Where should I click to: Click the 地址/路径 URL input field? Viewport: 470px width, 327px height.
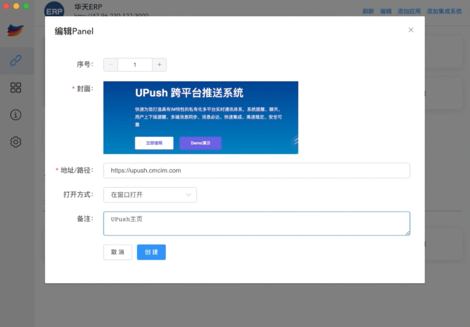pyautogui.click(x=257, y=171)
